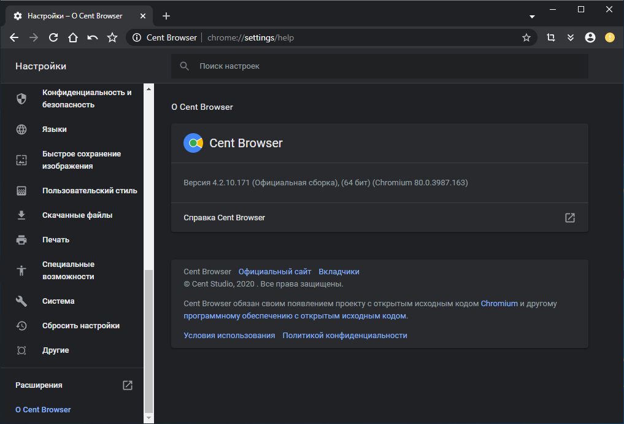Viewport: 624px width, 424px height.
Task: Click the sidebar scrollbar up arrow
Action: point(148,89)
